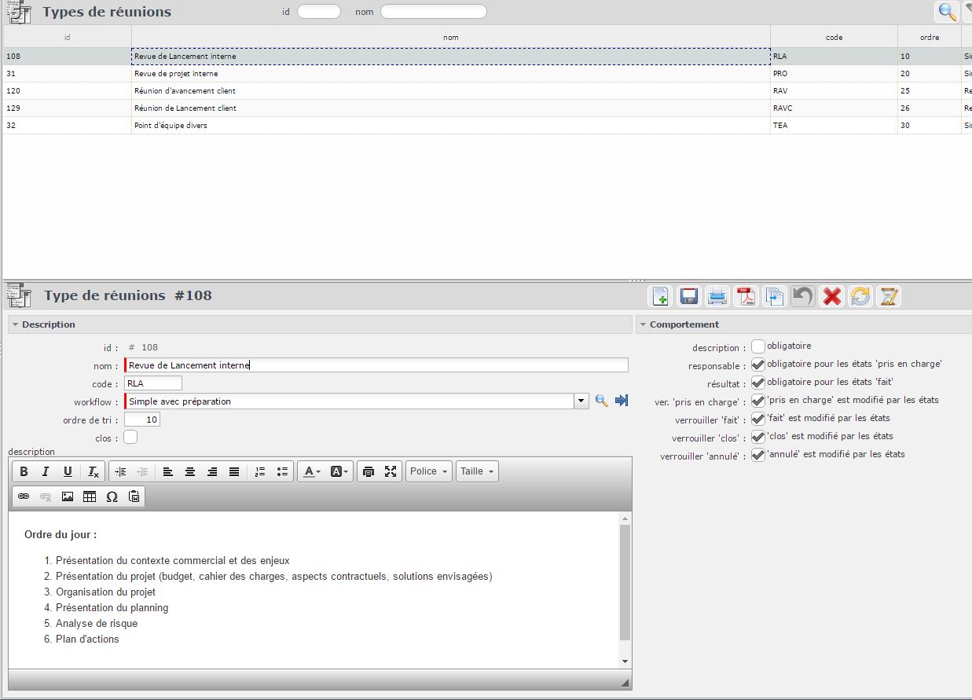Open the workflow dropdown list

[581, 401]
